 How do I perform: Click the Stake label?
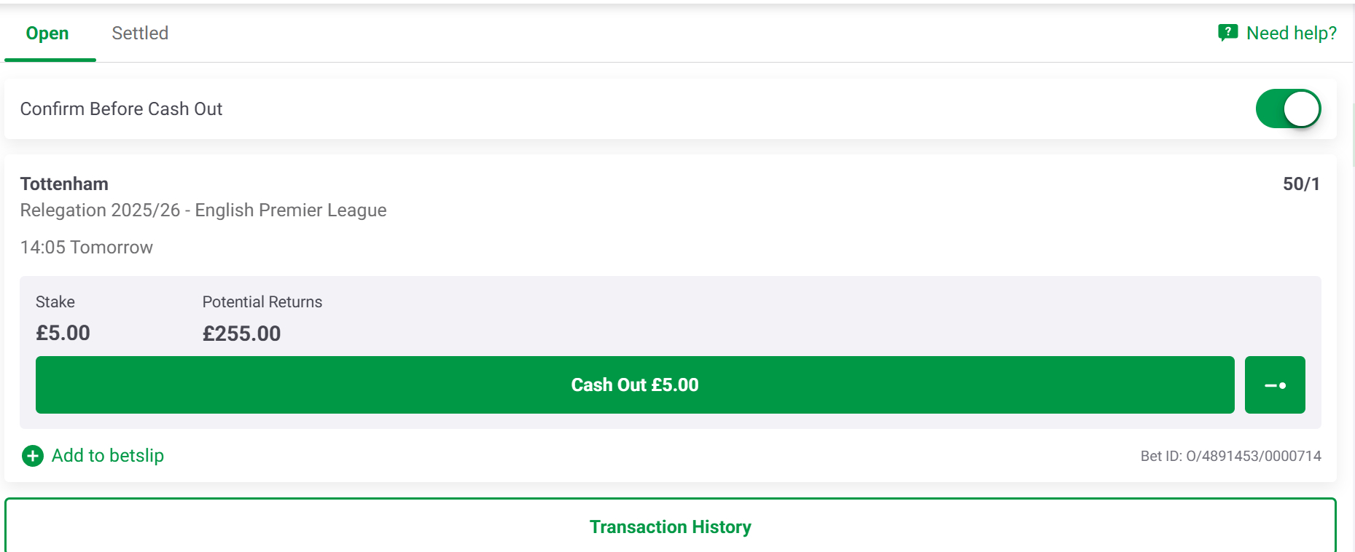pyautogui.click(x=55, y=302)
